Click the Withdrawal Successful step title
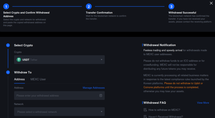The image size is (215, 118). point(182,13)
